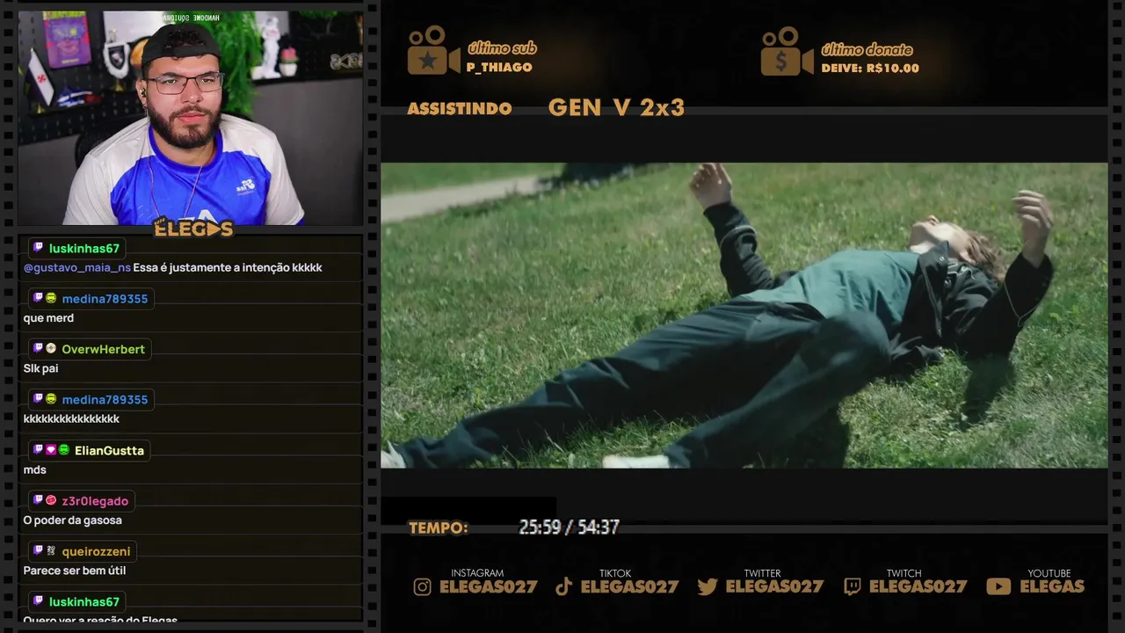Click the Twitch handle ELEGAS027
The height and width of the screenshot is (633, 1125).
(918, 586)
